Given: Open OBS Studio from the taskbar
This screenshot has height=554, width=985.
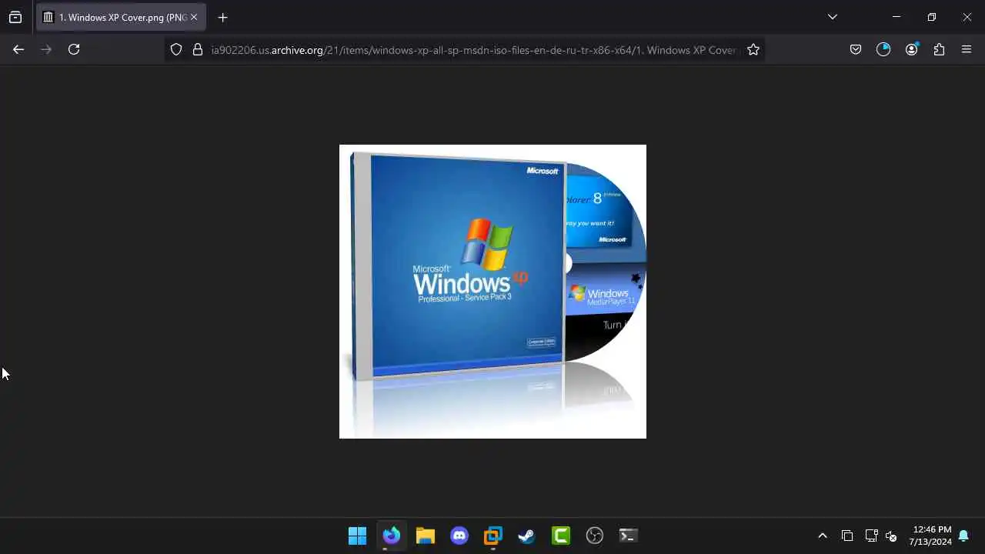Looking at the screenshot, I should tap(595, 536).
